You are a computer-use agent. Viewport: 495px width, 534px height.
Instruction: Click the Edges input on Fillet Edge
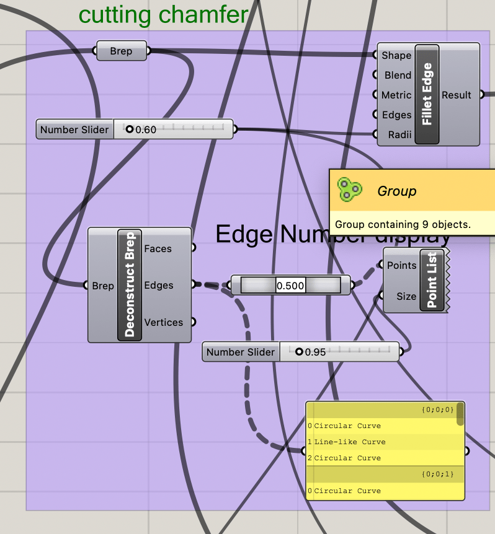point(396,115)
